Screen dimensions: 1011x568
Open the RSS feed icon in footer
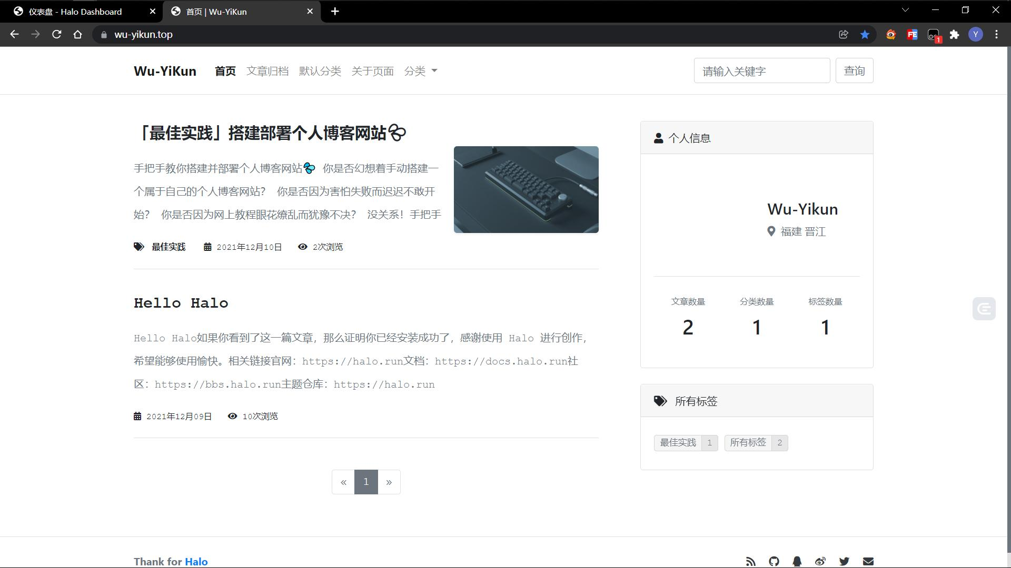point(750,561)
